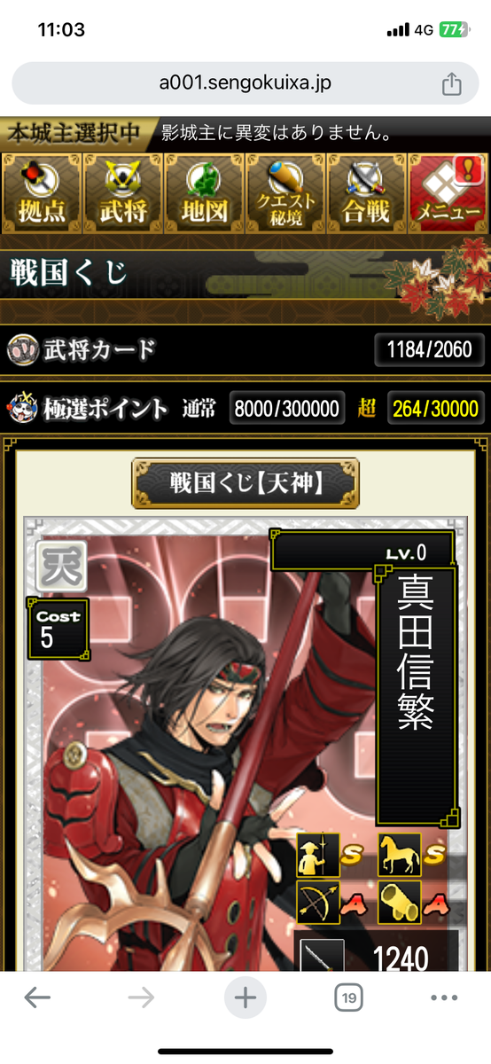The width and height of the screenshot is (491, 1064).
Task: Tap the 武将カード count 1184/2060
Action: (430, 349)
